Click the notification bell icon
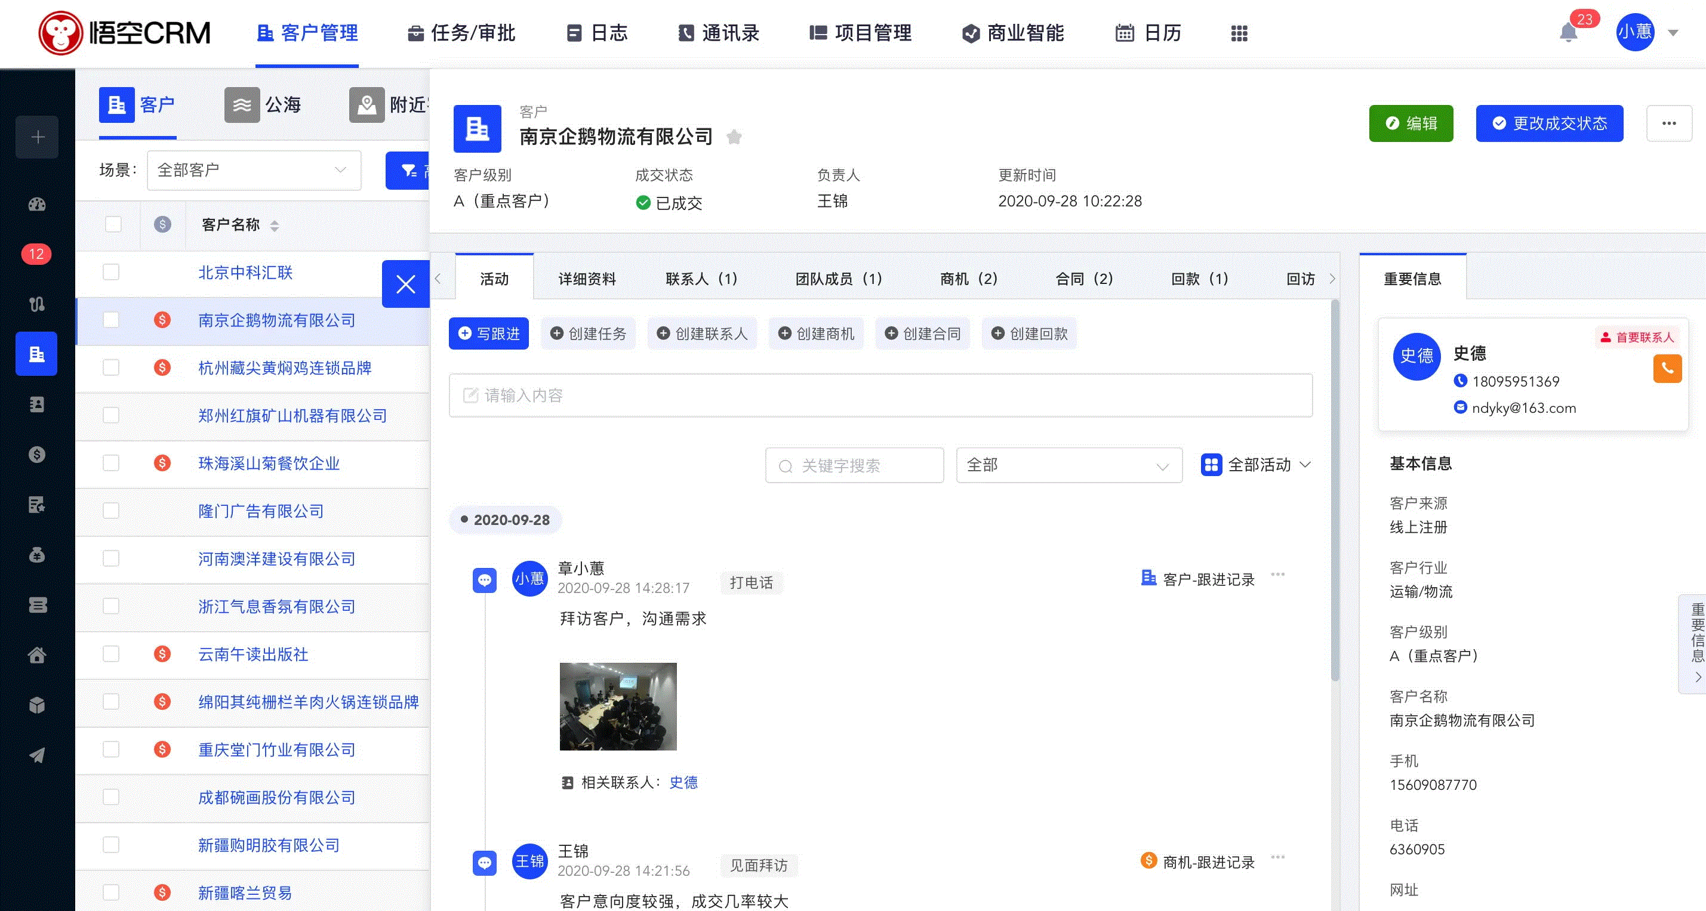This screenshot has height=911, width=1706. (x=1568, y=32)
